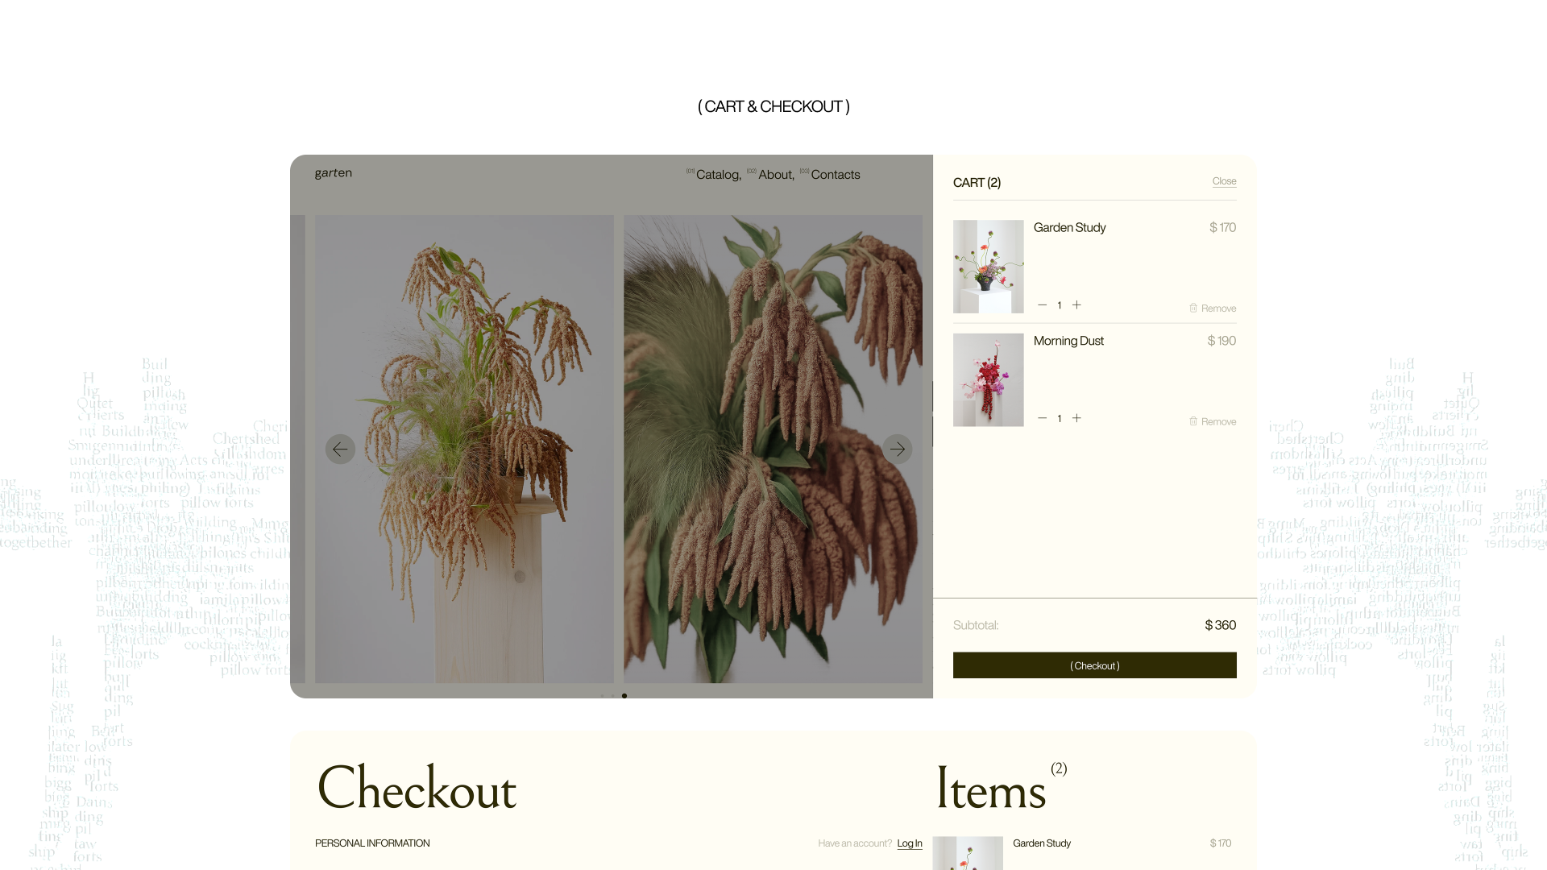
Task: Increase Morning Dust quantity with plus icon
Action: click(1076, 418)
